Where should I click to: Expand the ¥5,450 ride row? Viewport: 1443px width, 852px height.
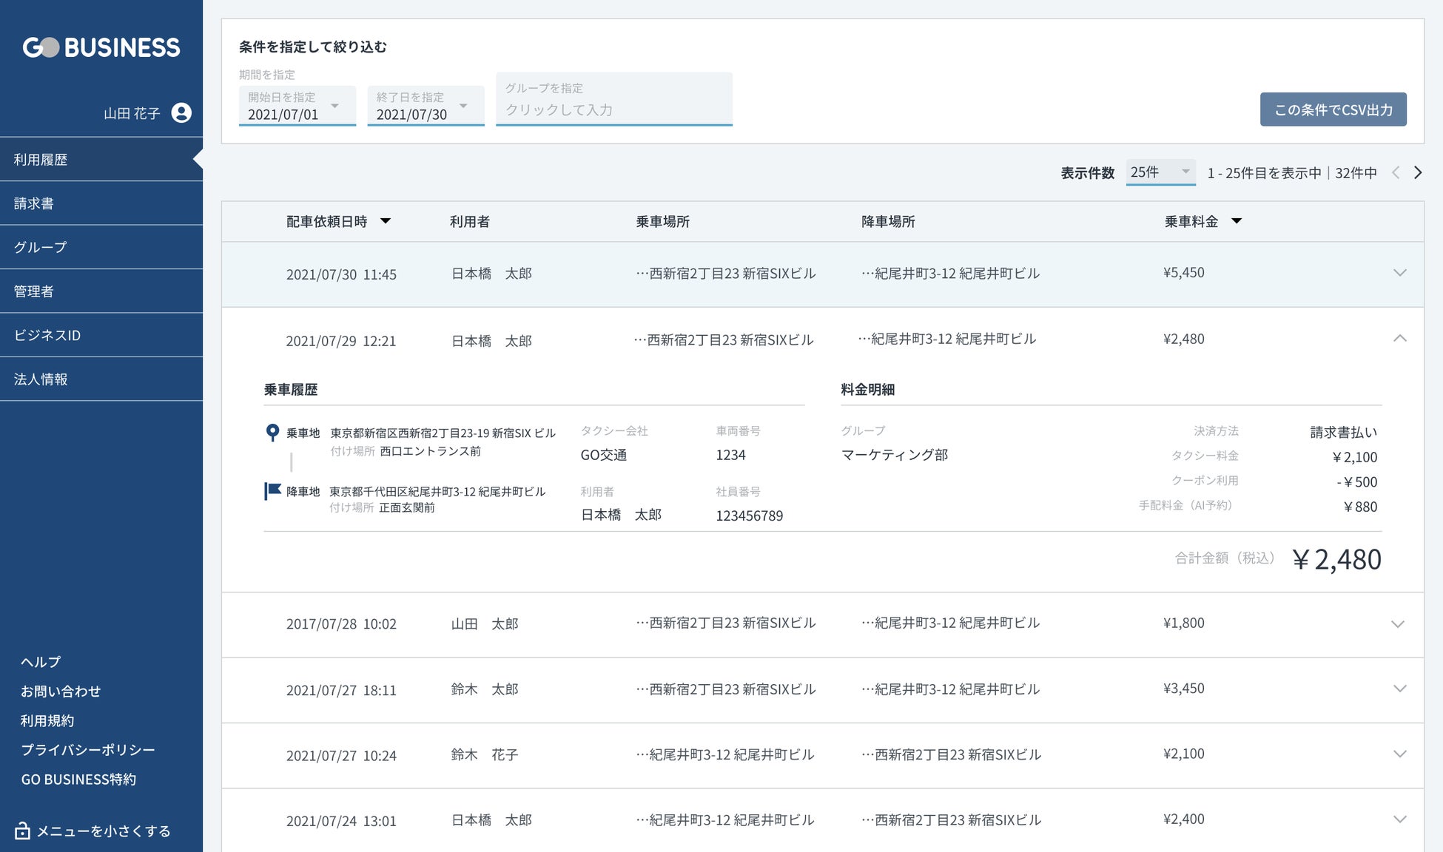[x=1399, y=273]
